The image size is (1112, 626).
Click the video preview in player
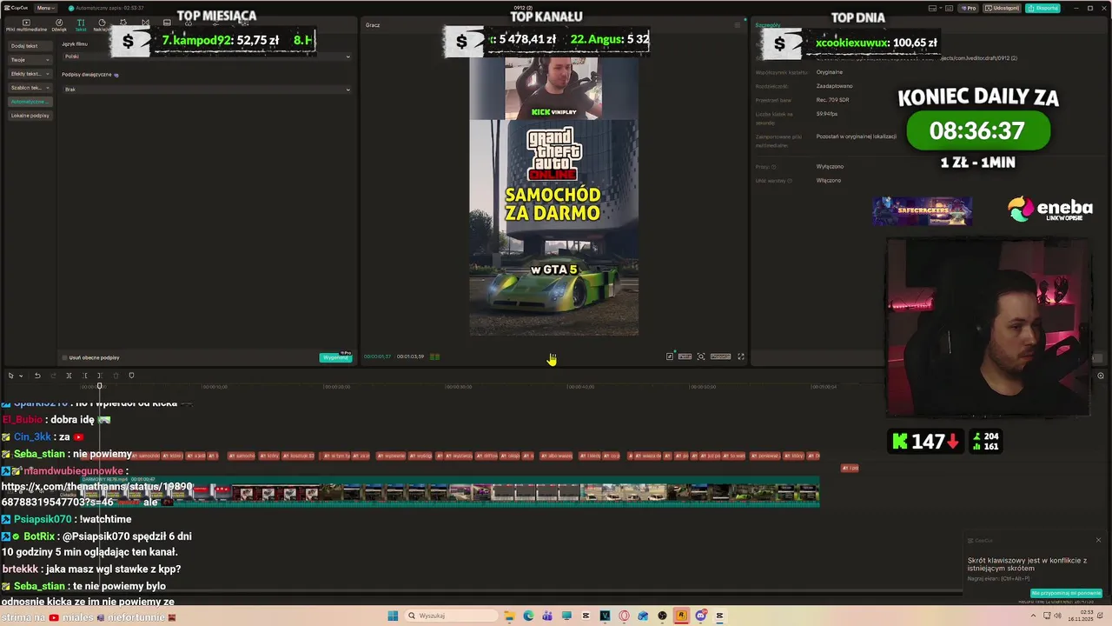tap(554, 196)
